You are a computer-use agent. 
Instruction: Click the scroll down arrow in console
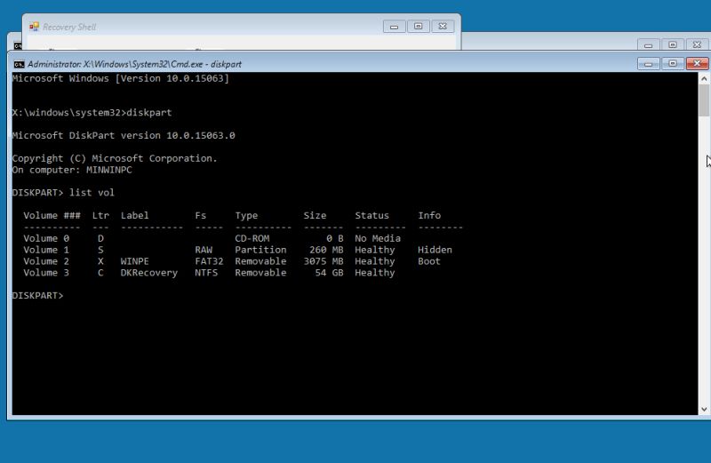(x=704, y=409)
